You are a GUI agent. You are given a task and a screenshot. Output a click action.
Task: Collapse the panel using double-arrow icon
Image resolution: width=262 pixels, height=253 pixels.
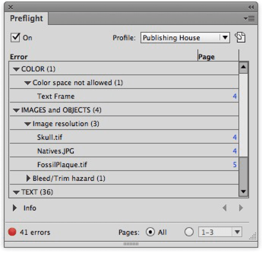[251, 7]
